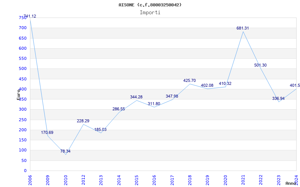Select the 311.80 data label

click(154, 104)
